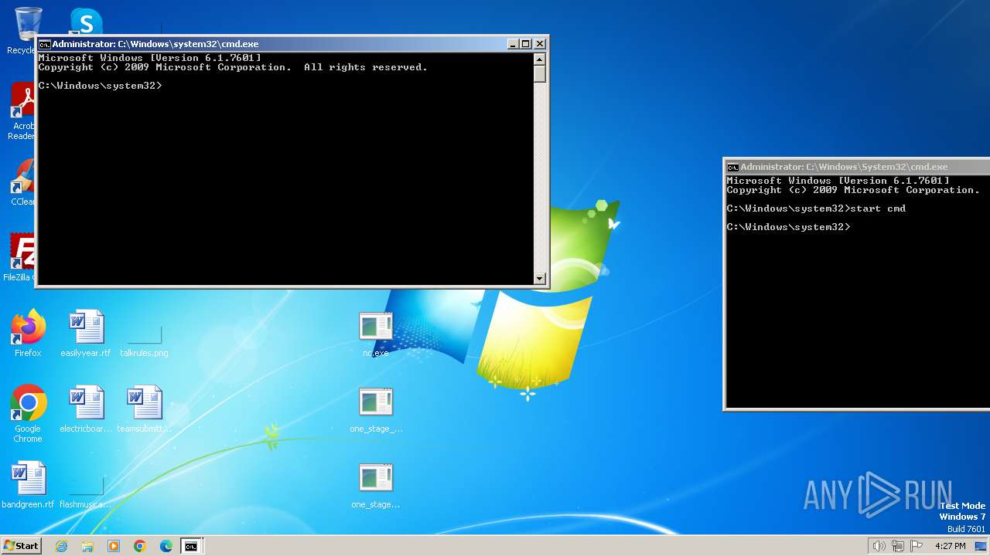Screen dimensions: 990x556
Task: Open Windows Media Player from taskbar
Action: 114,546
